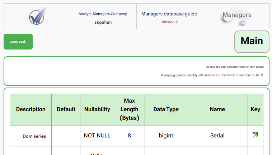Select the 'Data Type' column header
This screenshot has width=272, height=155.
point(166,109)
